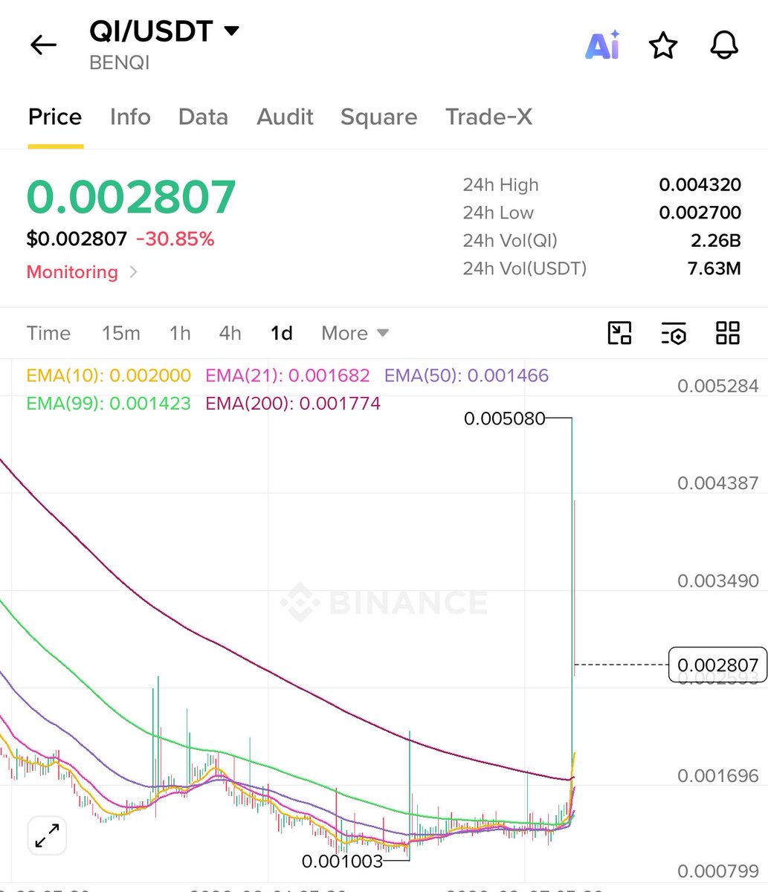Screen dimensions: 768x892
Task: Tap the 24h Vol(QI) value 2.26B
Action: click(x=715, y=240)
